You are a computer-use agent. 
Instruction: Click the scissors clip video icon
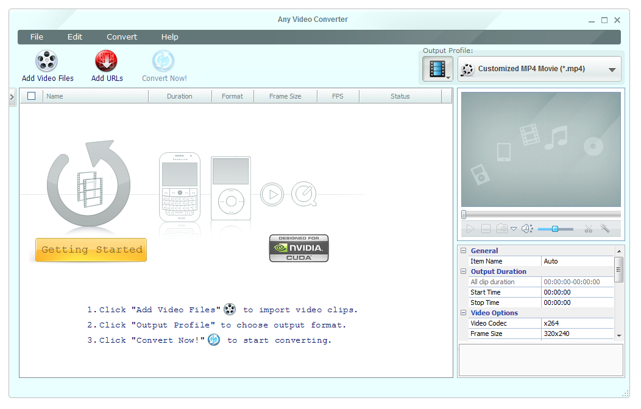click(x=589, y=229)
